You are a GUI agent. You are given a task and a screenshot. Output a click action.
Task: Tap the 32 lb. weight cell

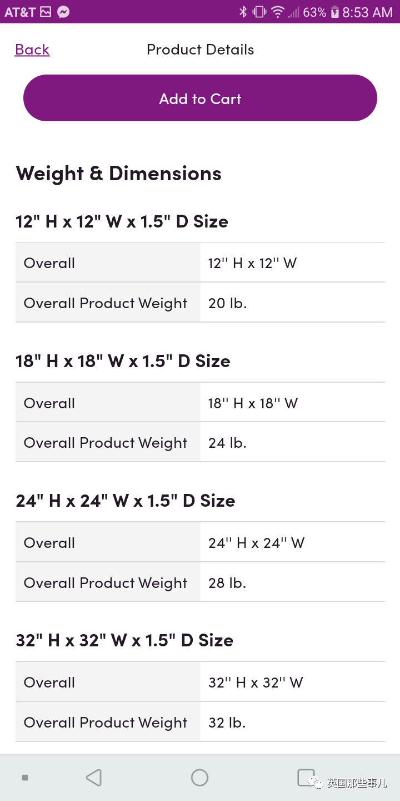pos(227,723)
